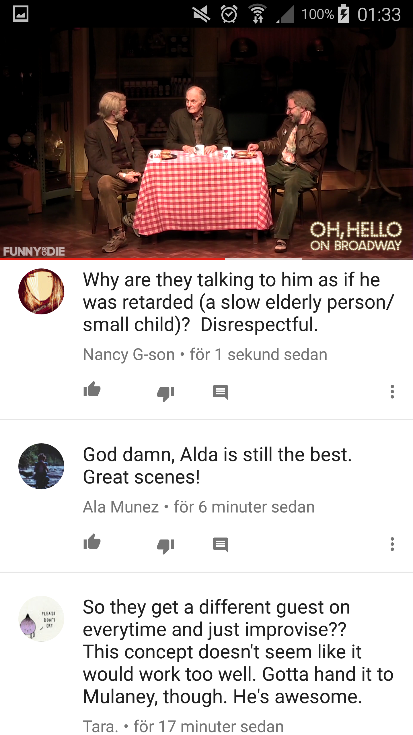The image size is (413, 735).
Task: Tap the screenshot notification icon in status bar
Action: click(x=21, y=14)
